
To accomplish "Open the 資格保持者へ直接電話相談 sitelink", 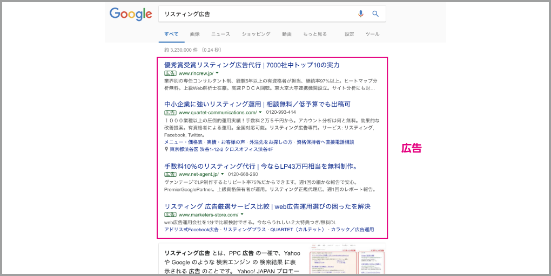I will click(325, 142).
